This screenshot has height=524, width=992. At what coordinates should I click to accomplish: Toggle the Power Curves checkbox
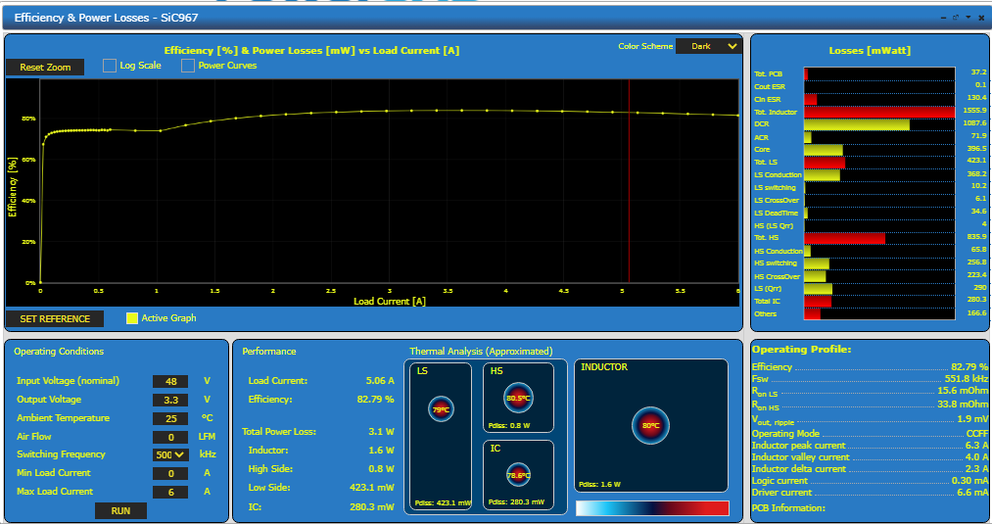pos(188,66)
